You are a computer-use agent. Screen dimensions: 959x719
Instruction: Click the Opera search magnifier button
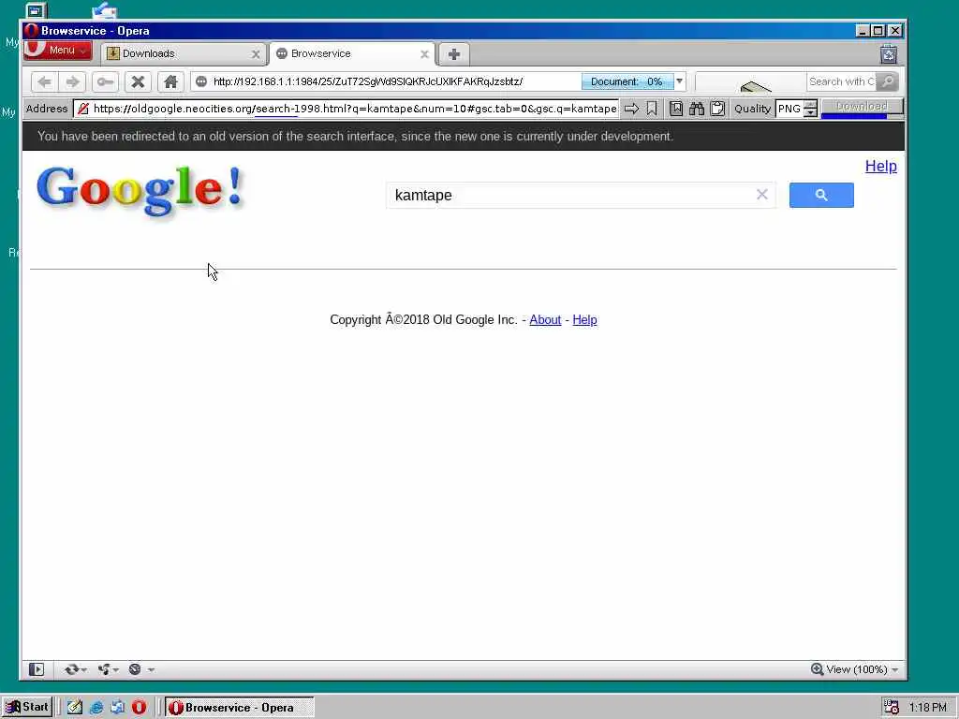887,81
